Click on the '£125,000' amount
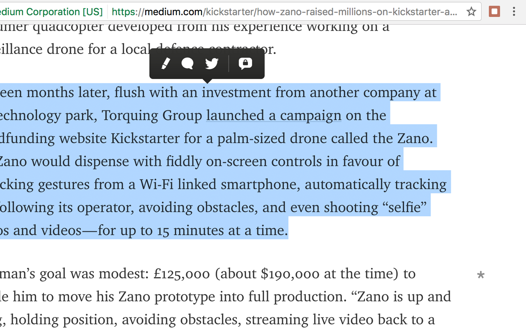Viewport: 526px width, 328px height. pos(181,273)
